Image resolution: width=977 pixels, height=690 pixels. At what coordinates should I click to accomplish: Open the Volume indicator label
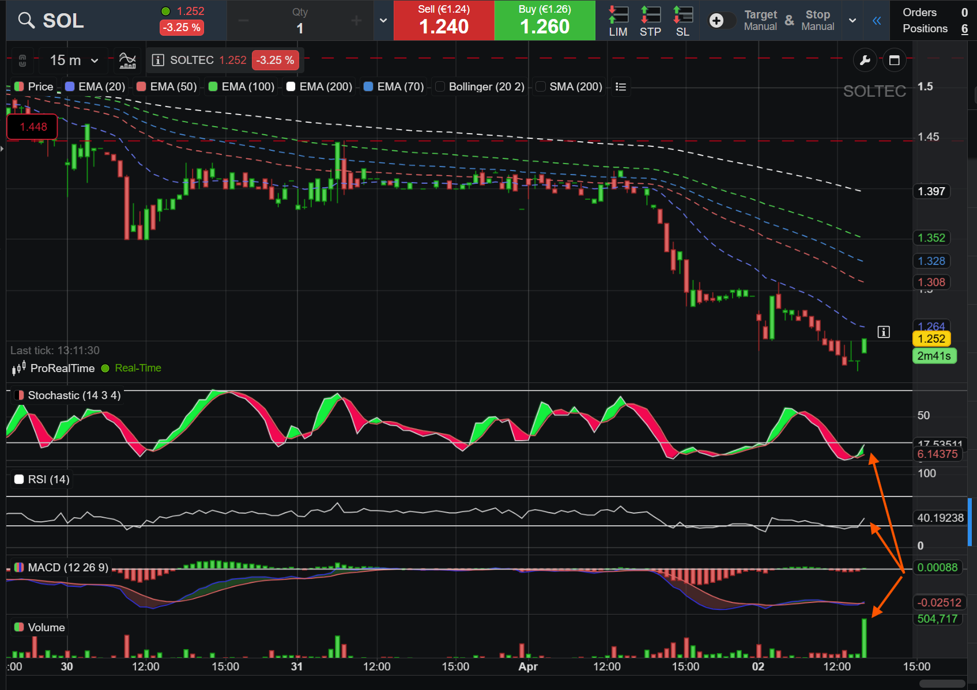[46, 627]
